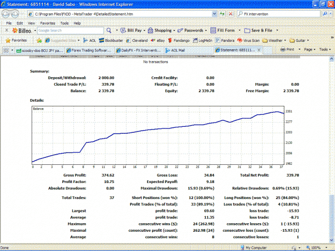335x251 pixels.
Task: Click the Print command bar button
Action: [x=287, y=49]
